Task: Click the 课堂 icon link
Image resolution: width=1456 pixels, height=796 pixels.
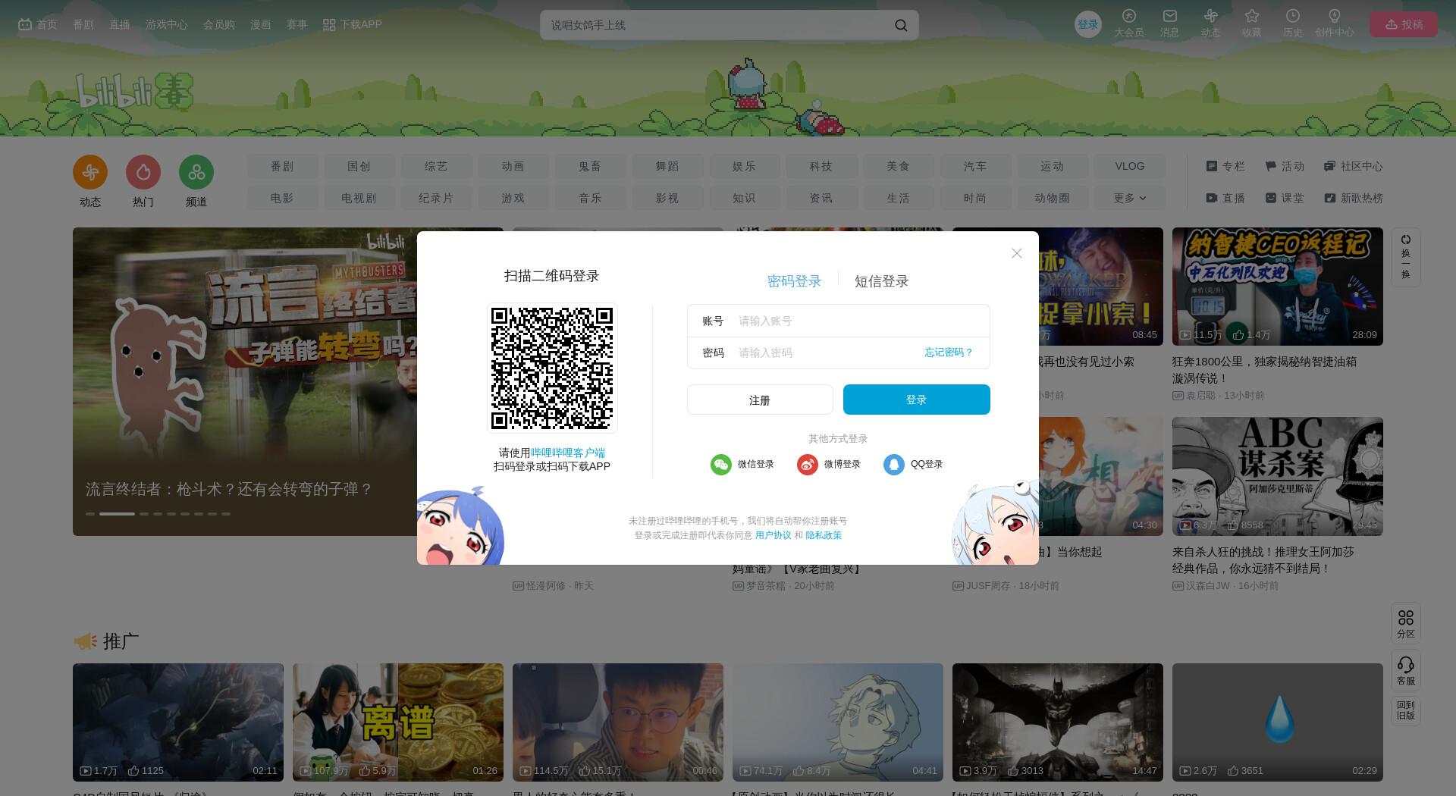Action: tap(1285, 198)
